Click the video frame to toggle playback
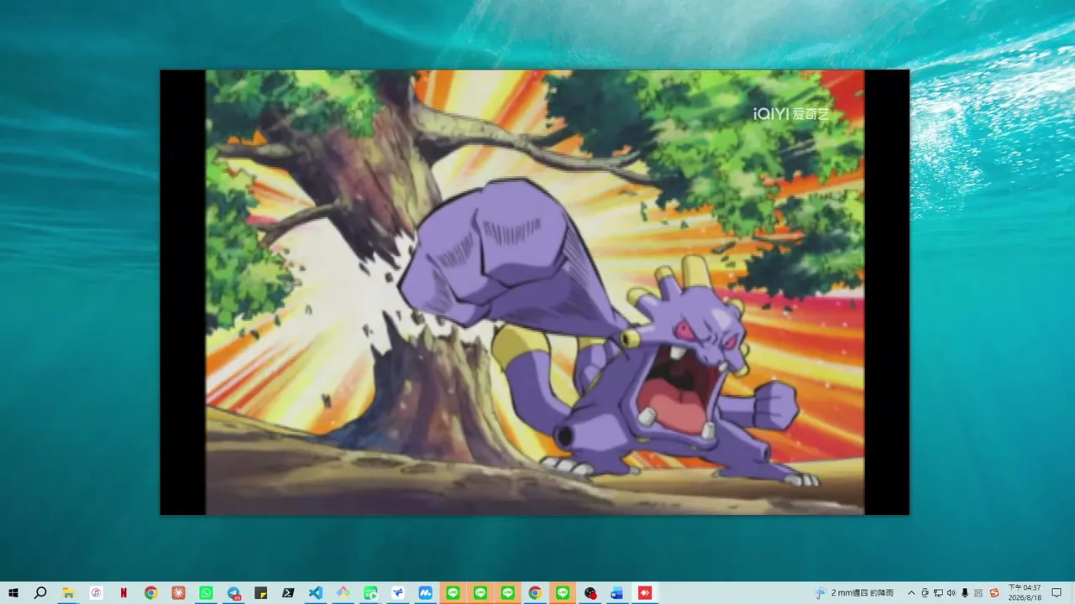Viewport: 1075px width, 604px height. [x=535, y=292]
